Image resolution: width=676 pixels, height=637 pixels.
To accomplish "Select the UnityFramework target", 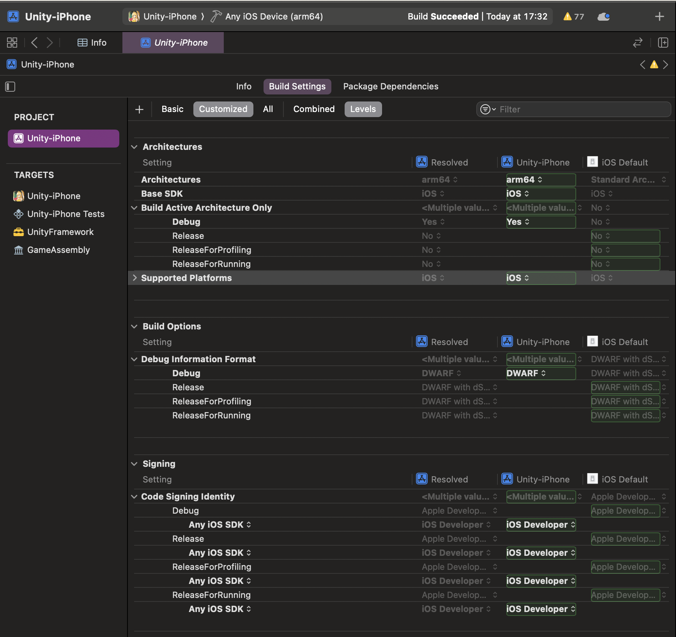I will (60, 232).
